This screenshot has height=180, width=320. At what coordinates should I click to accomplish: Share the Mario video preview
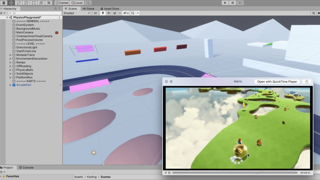point(306,82)
